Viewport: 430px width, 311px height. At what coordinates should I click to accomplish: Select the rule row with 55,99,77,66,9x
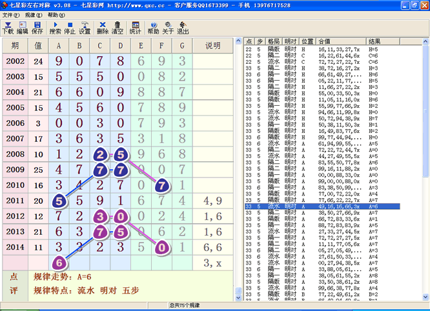pyautogui.click(x=322, y=106)
